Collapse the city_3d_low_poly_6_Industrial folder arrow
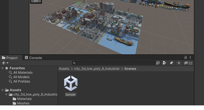204x110 pixels. [x=6, y=95]
